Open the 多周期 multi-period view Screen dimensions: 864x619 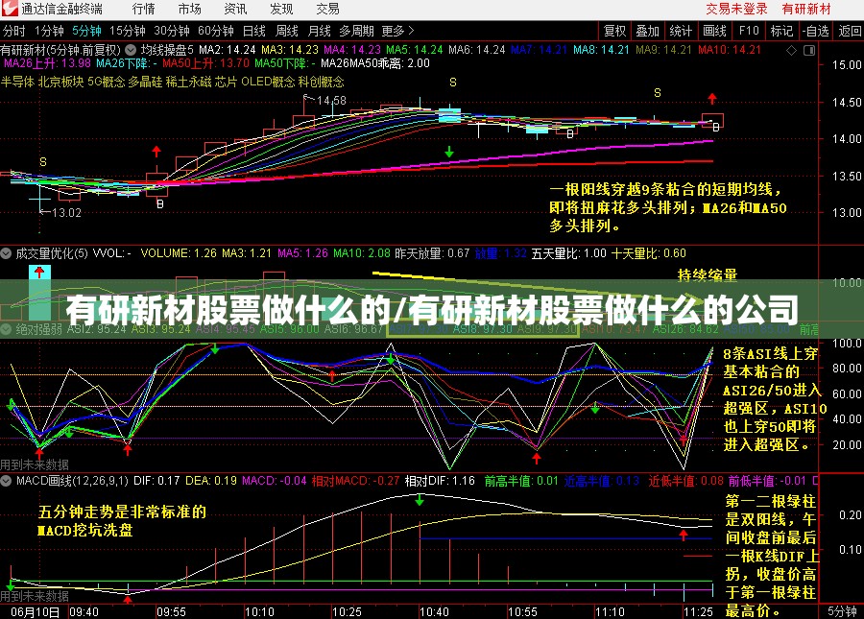356,31
